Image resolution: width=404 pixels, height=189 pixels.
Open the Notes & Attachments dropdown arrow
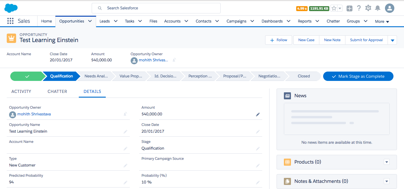(387, 181)
